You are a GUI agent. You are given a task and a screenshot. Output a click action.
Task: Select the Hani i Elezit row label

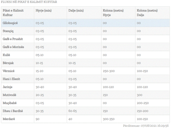(11, 79)
